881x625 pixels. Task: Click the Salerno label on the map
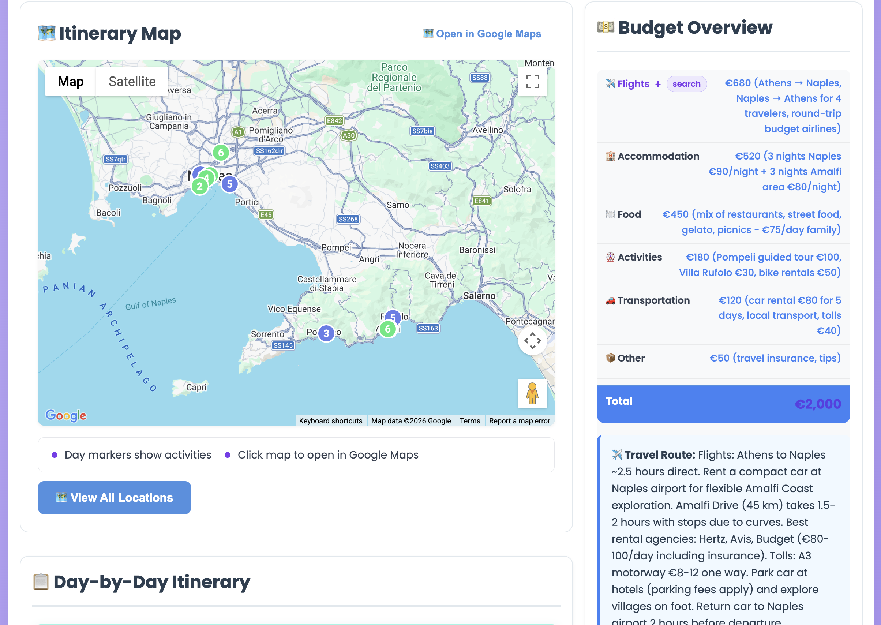coord(479,296)
